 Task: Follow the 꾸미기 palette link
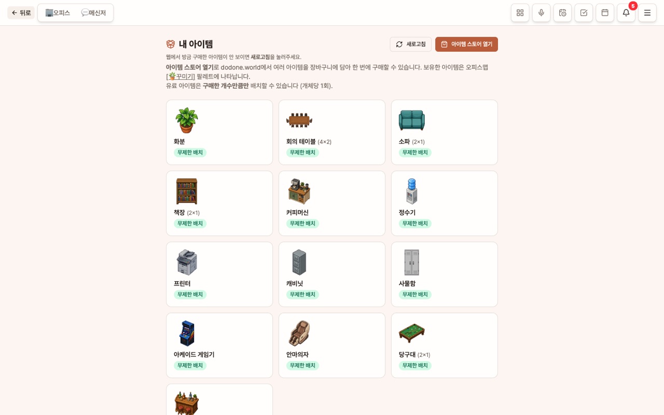point(181,76)
